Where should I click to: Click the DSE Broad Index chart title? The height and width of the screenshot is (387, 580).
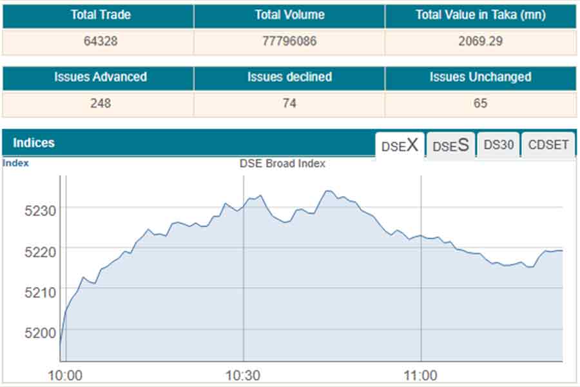[282, 164]
